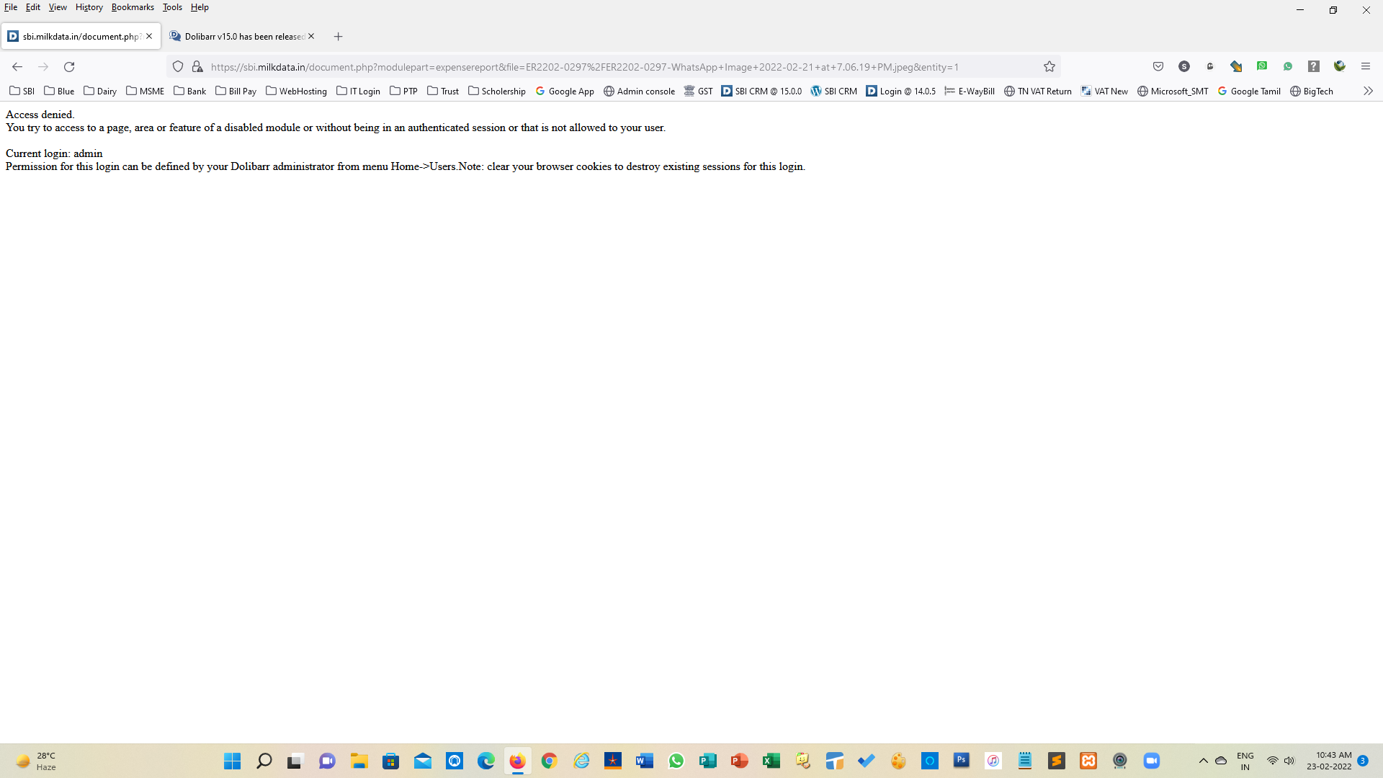This screenshot has height=778, width=1383.
Task: Open Firefox application hamburger menu
Action: [x=1366, y=66]
